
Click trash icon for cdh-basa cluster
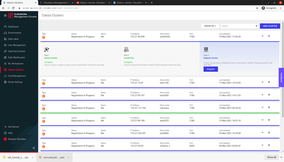(x=269, y=107)
